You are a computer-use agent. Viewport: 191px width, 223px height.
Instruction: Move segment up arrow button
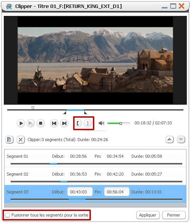tap(170, 139)
